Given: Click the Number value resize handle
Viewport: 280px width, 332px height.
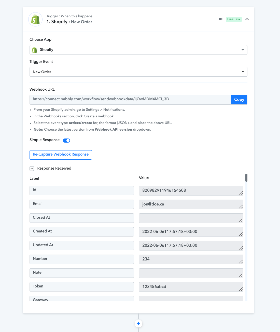Looking at the screenshot, I should pyautogui.click(x=241, y=262).
